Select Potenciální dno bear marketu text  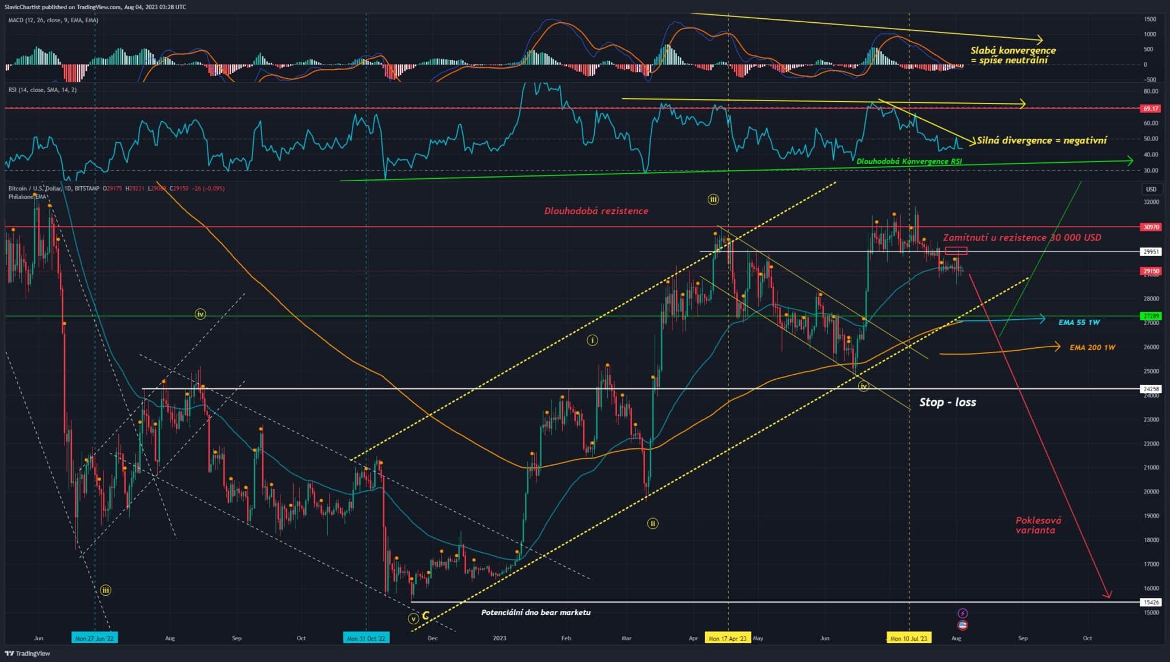click(536, 612)
